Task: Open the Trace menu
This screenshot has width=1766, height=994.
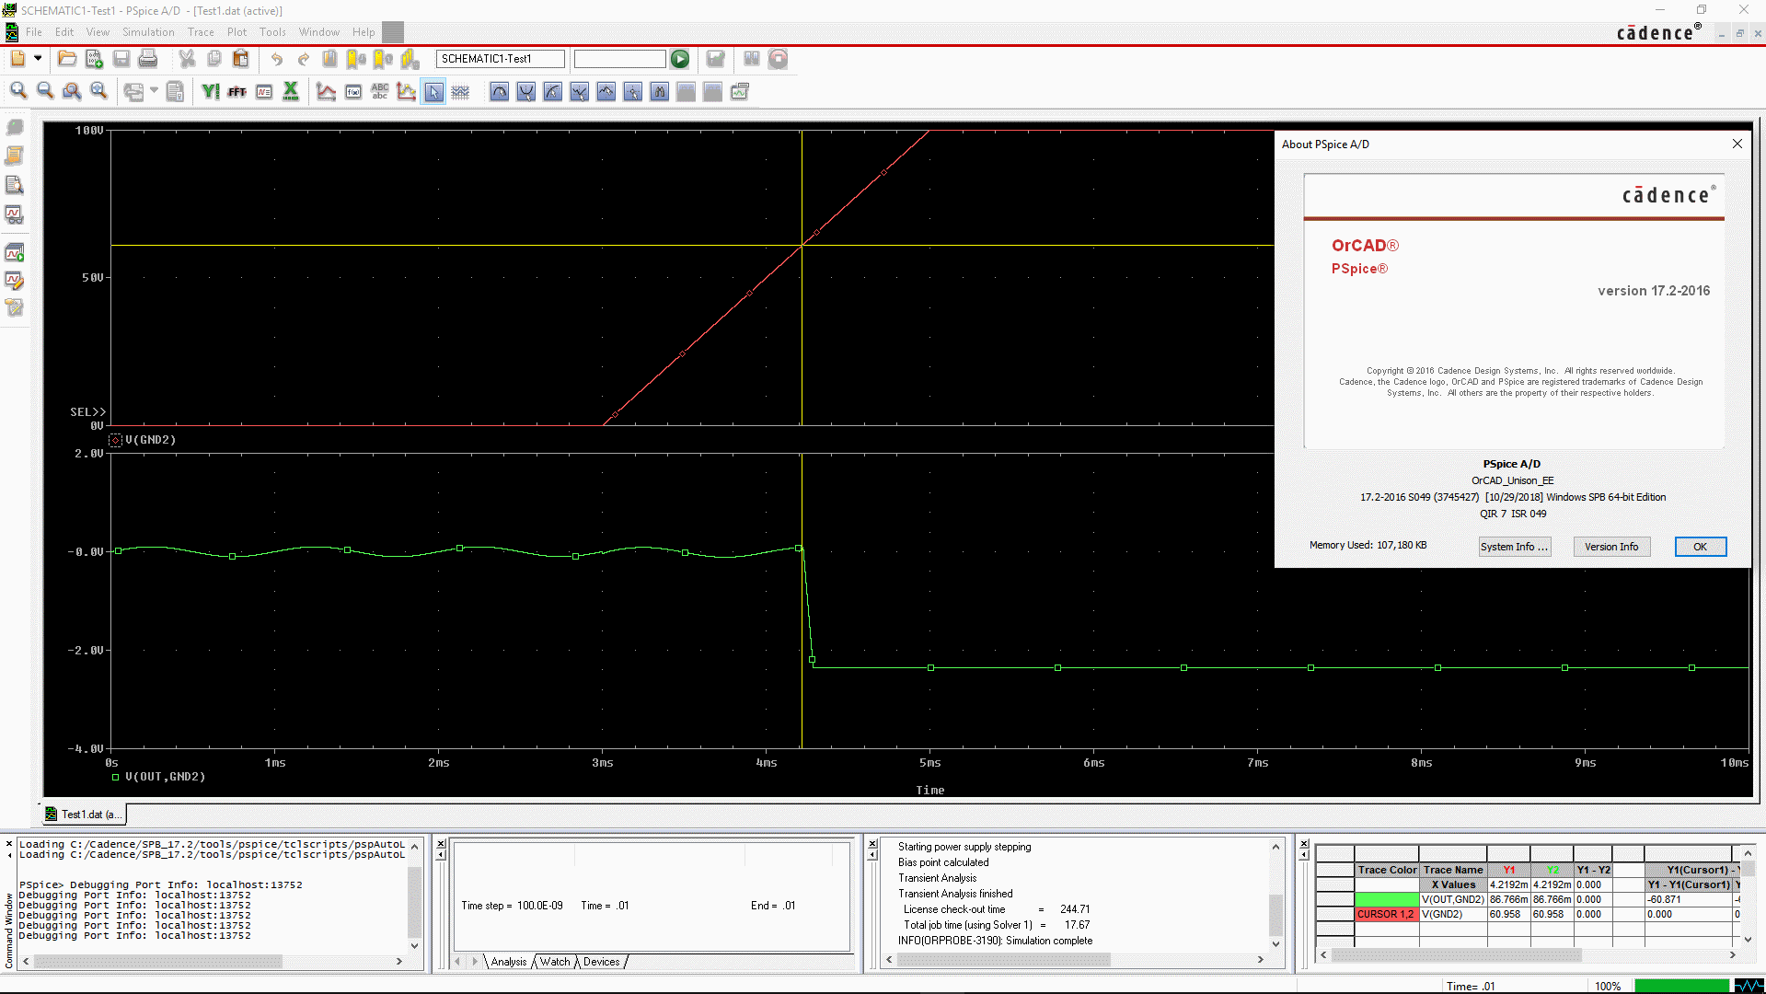Action: pos(201,32)
